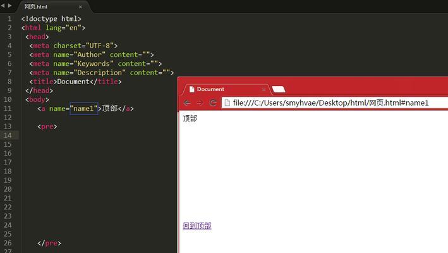Screen dimensions: 448x253
Task: Click the browser back arrow button
Action: pyautogui.click(x=187, y=102)
